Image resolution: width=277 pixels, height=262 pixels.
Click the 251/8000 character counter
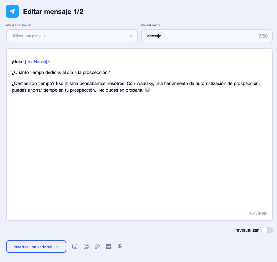258,213
